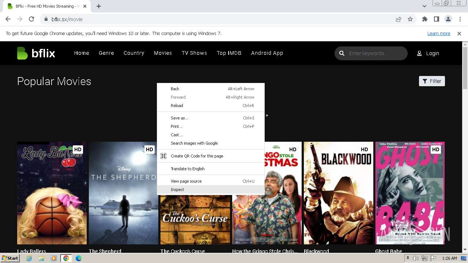Choose Print... in context menu
This screenshot has width=468, height=263.
[x=211, y=126]
